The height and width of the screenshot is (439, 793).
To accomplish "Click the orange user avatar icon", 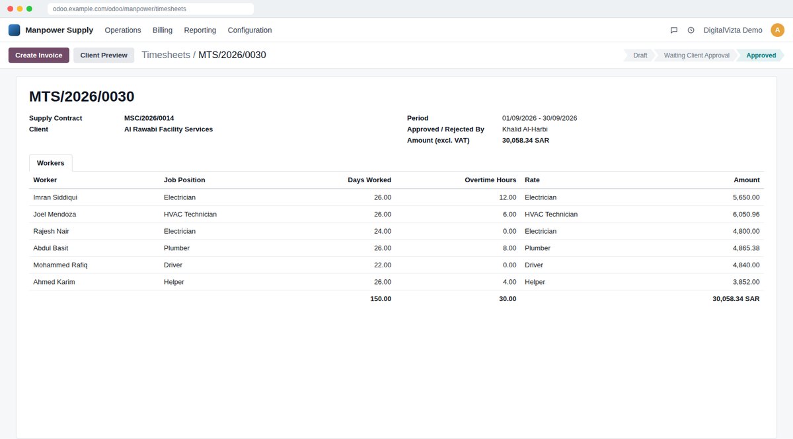I will point(777,30).
